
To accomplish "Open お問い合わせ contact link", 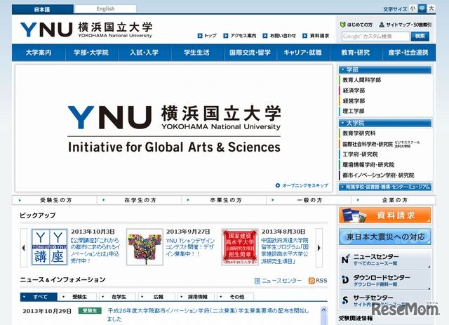I will click(x=279, y=36).
